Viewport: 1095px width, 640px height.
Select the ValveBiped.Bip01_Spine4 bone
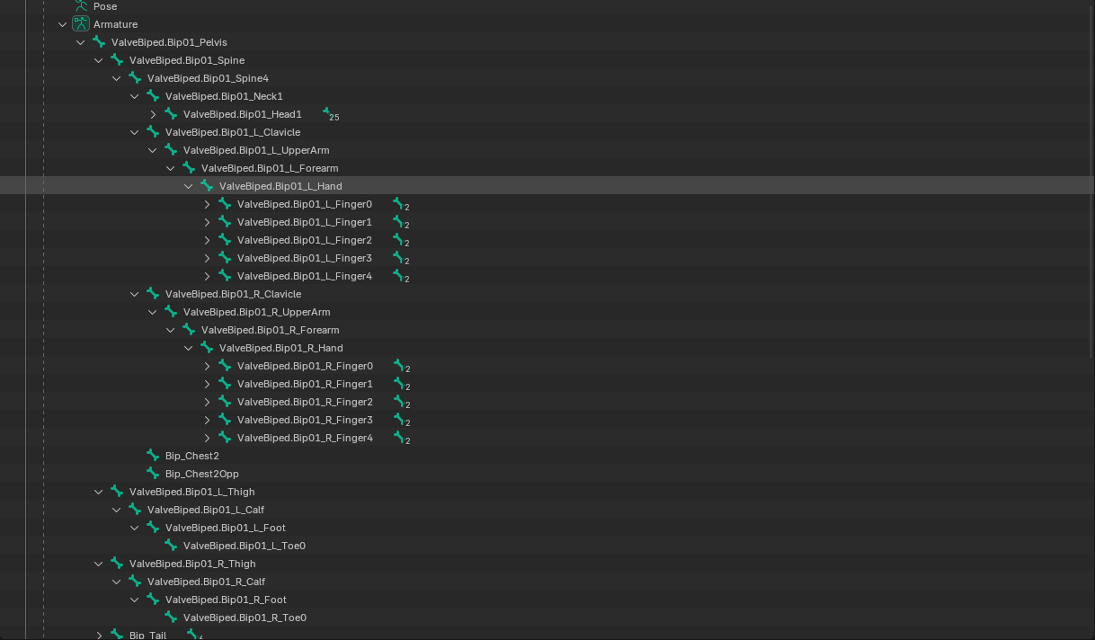[x=208, y=78]
